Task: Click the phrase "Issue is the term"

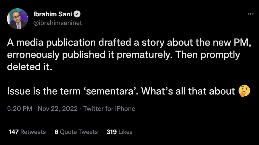Action: point(43,91)
